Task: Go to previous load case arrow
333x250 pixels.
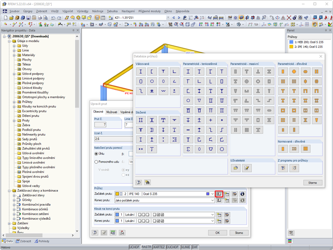Action: coord(174,18)
